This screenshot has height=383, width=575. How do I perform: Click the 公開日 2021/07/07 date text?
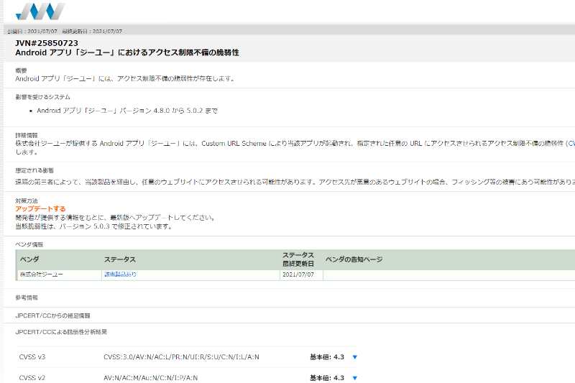32,32
